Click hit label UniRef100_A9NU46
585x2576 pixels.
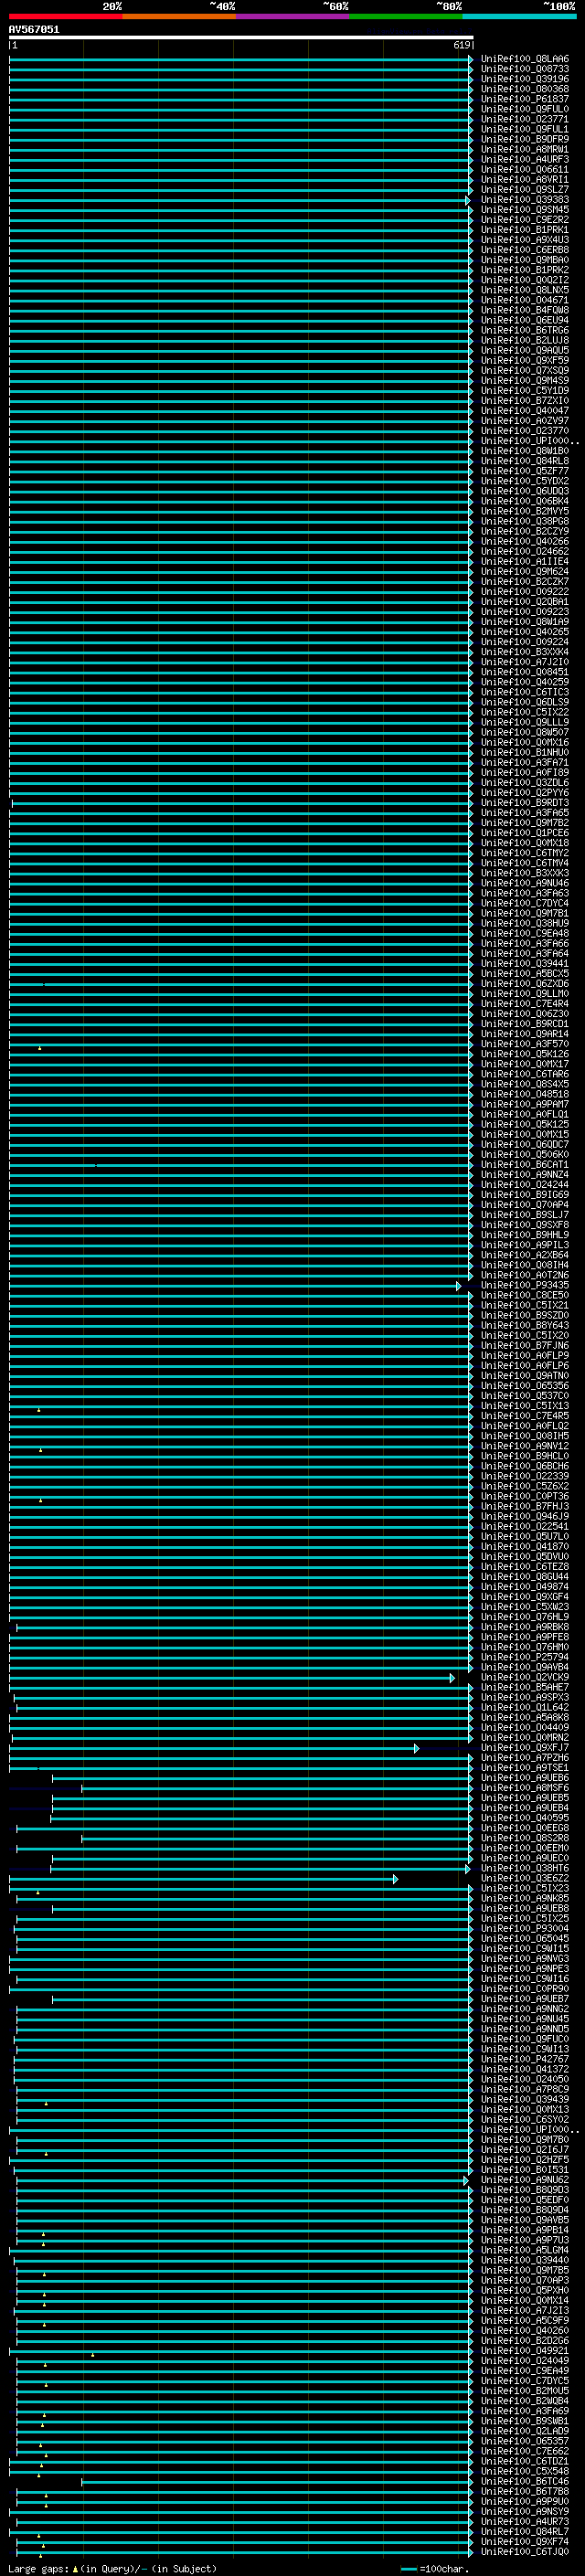[x=525, y=883]
